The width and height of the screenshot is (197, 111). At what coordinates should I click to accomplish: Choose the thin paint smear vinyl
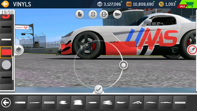(x=93, y=103)
